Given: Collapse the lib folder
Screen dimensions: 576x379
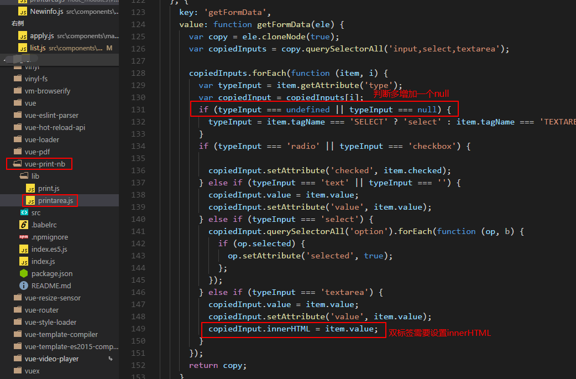Looking at the screenshot, I should 35,176.
